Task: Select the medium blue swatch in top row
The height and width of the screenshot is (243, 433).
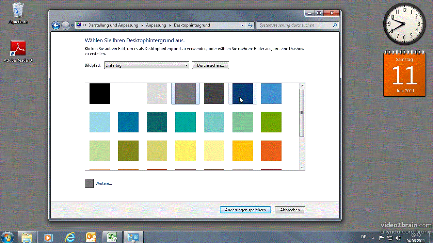Action: pos(271,94)
